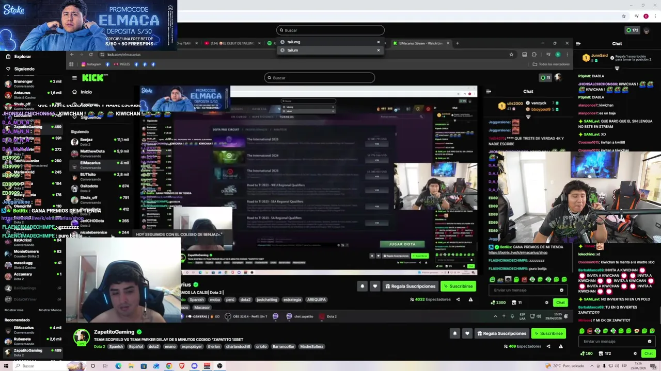Click ZapatitoGaming's green Suscribirse button
The height and width of the screenshot is (371, 661).
[548, 333]
